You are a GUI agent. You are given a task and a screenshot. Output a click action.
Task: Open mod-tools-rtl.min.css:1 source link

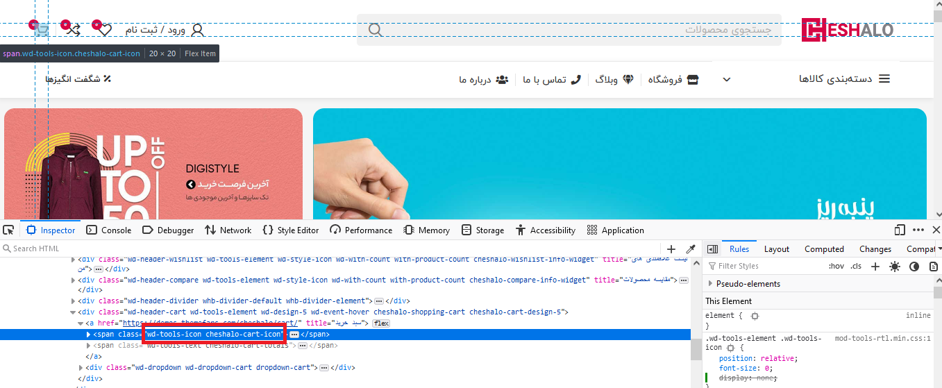(882, 338)
